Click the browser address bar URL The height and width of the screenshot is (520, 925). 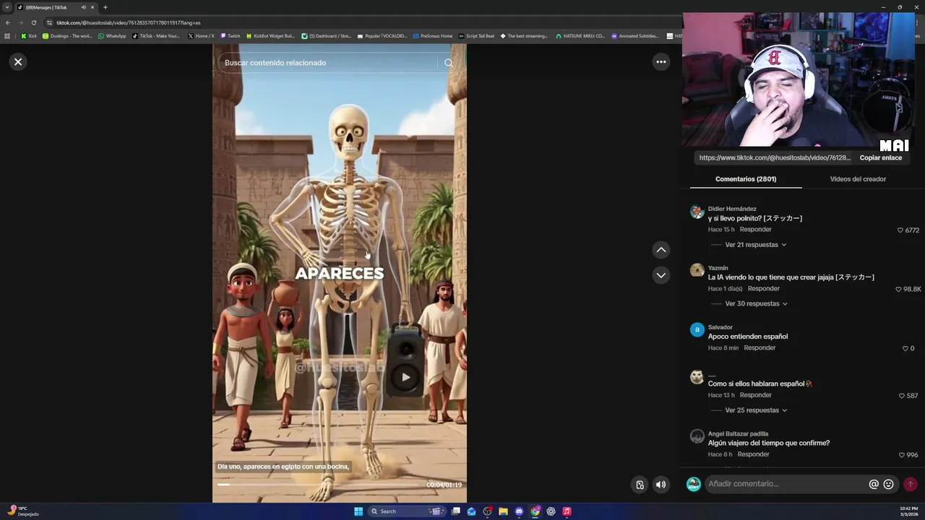tap(129, 22)
